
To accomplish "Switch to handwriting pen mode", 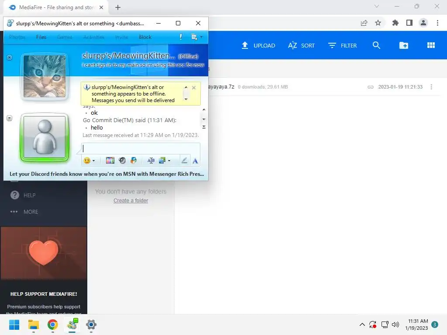I will coord(185,161).
